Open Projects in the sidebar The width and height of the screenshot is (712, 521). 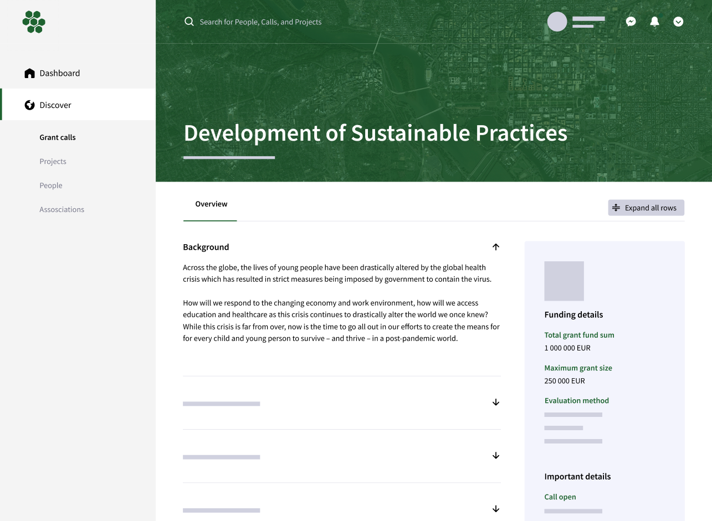pyautogui.click(x=53, y=162)
